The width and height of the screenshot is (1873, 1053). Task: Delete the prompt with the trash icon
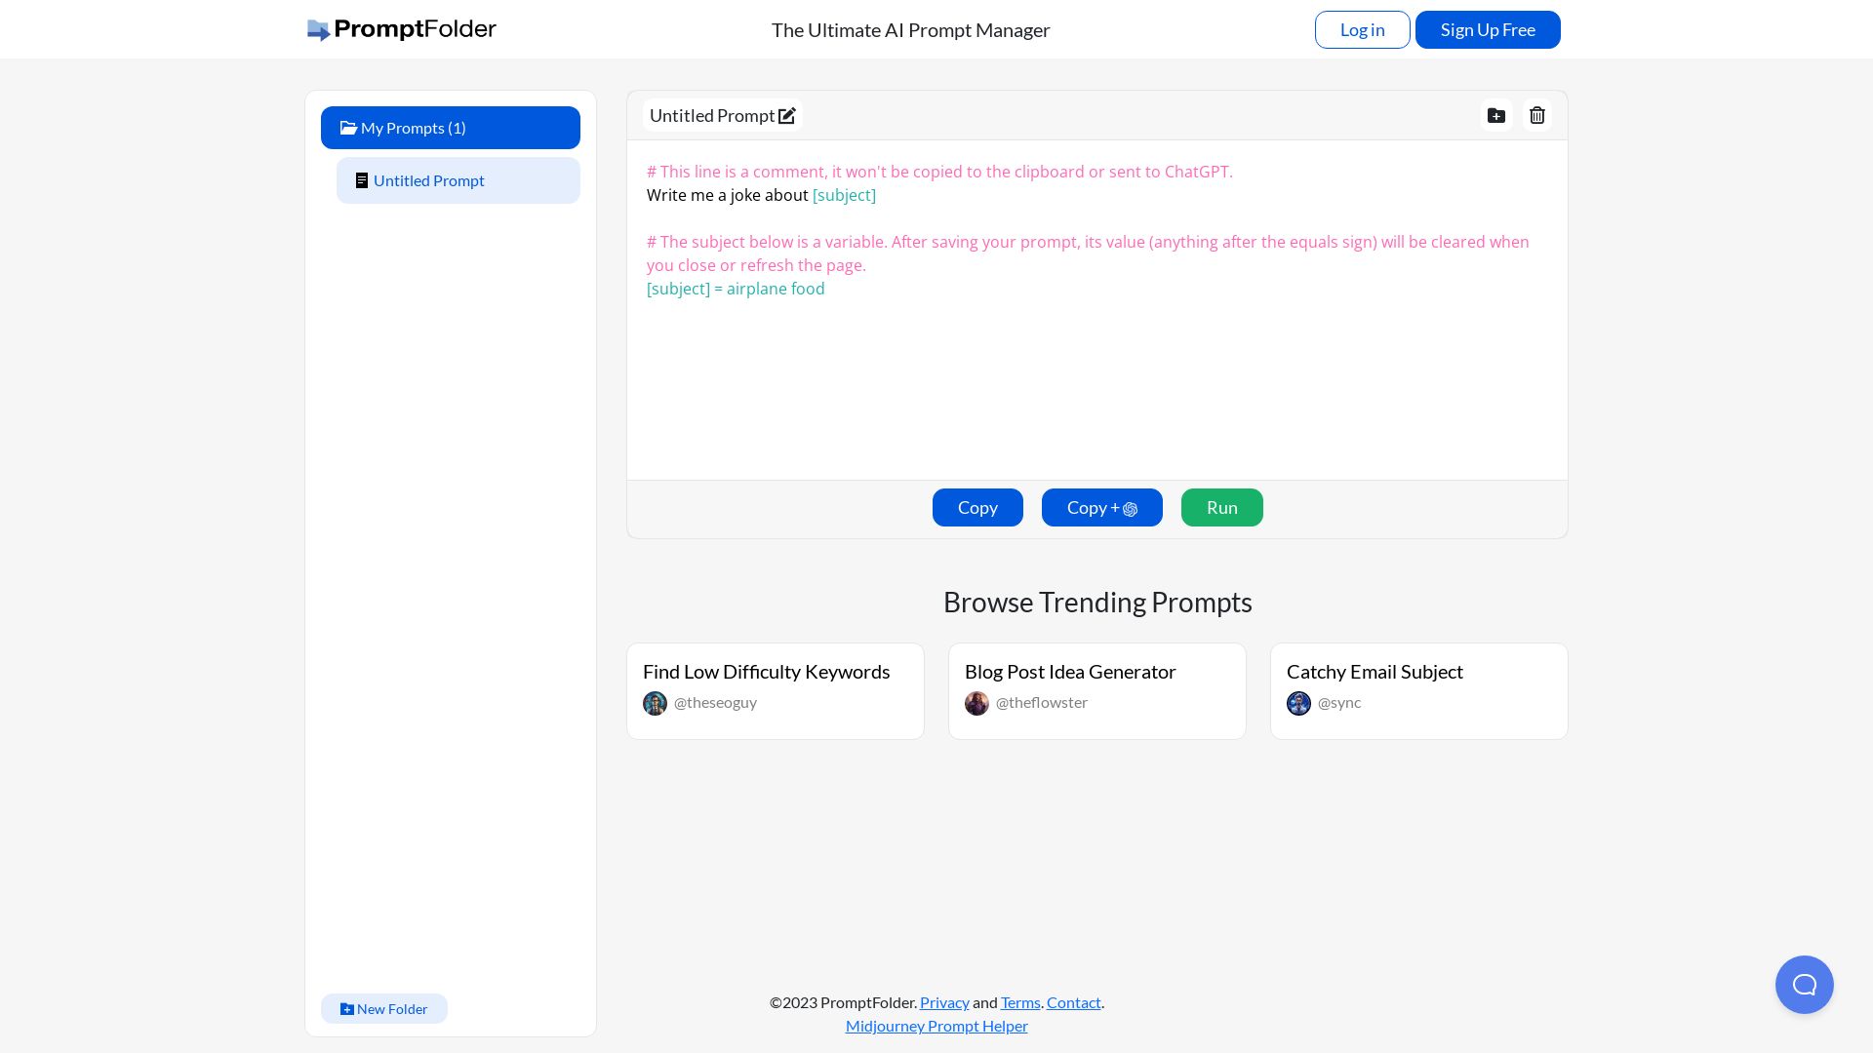point(1537,115)
